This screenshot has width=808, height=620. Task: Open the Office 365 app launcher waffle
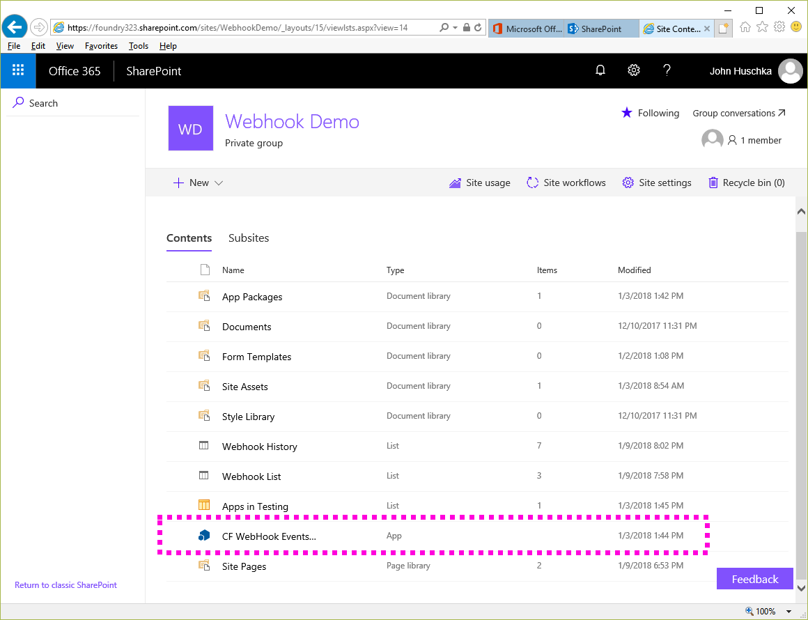(18, 70)
